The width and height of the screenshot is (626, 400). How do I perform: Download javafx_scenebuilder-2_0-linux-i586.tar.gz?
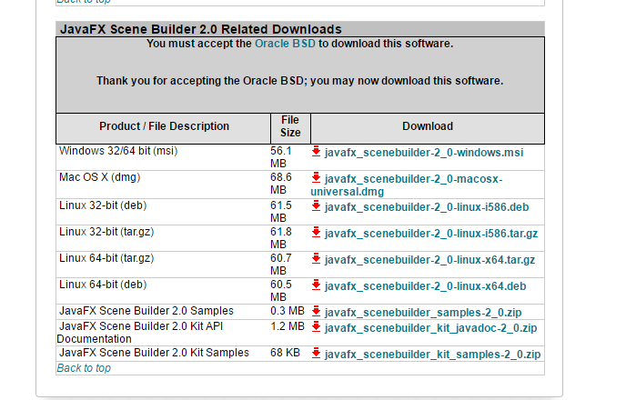pos(430,234)
